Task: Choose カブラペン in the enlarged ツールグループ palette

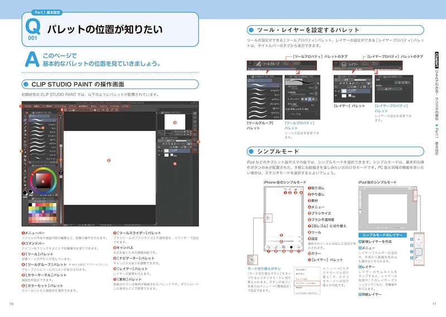Action: click(x=264, y=99)
